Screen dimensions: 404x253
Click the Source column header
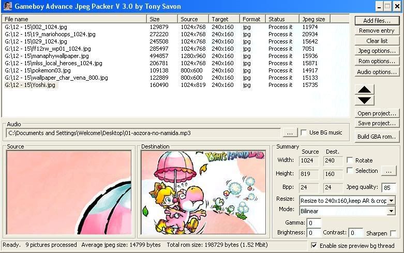pyautogui.click(x=193, y=19)
